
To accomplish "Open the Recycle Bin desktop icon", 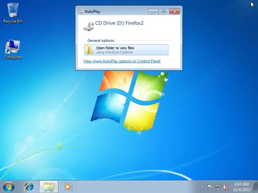I will [x=13, y=13].
